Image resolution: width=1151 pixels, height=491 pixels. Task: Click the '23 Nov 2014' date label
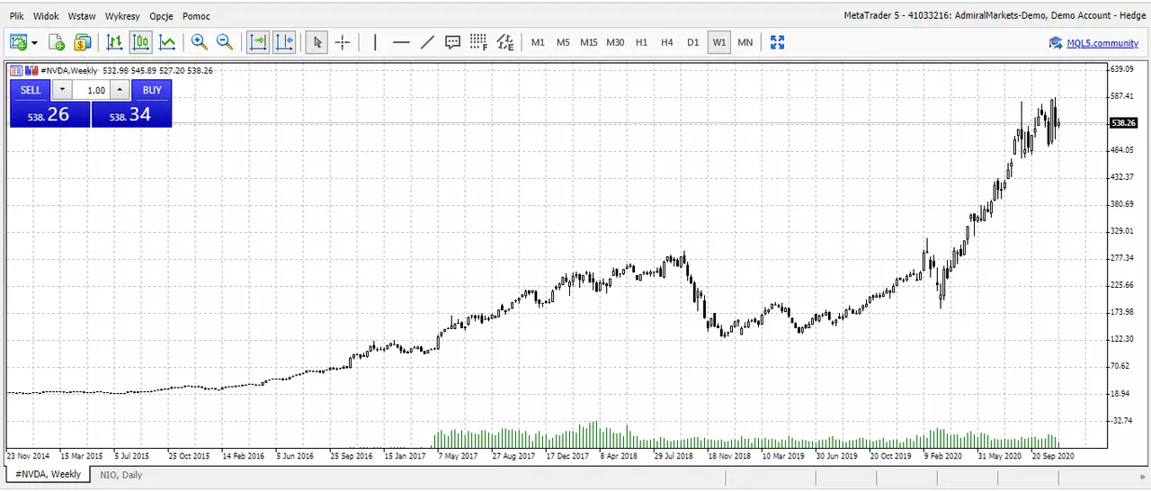29,456
